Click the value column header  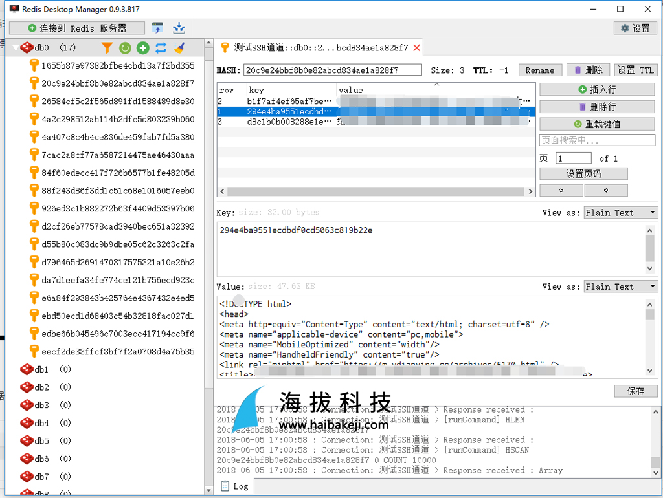coord(436,90)
